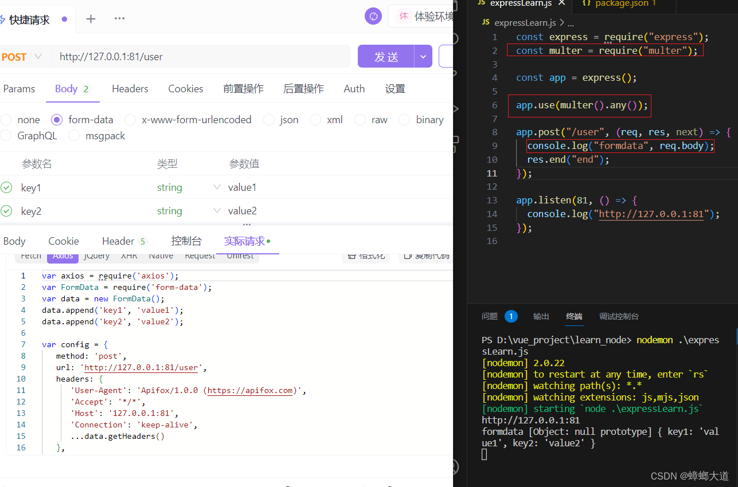Click the 参数名 column header
738x487 pixels.
coord(37,164)
